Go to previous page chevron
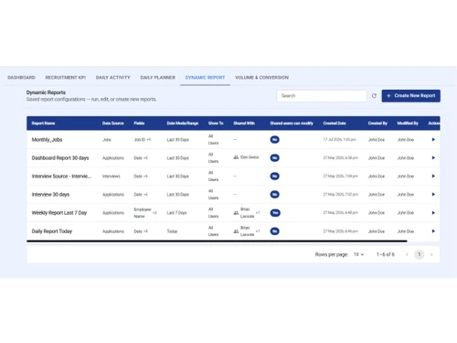Screen dimensions: 457x343 [407, 254]
